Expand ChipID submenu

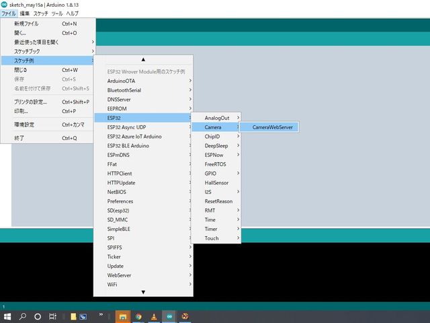[216, 137]
